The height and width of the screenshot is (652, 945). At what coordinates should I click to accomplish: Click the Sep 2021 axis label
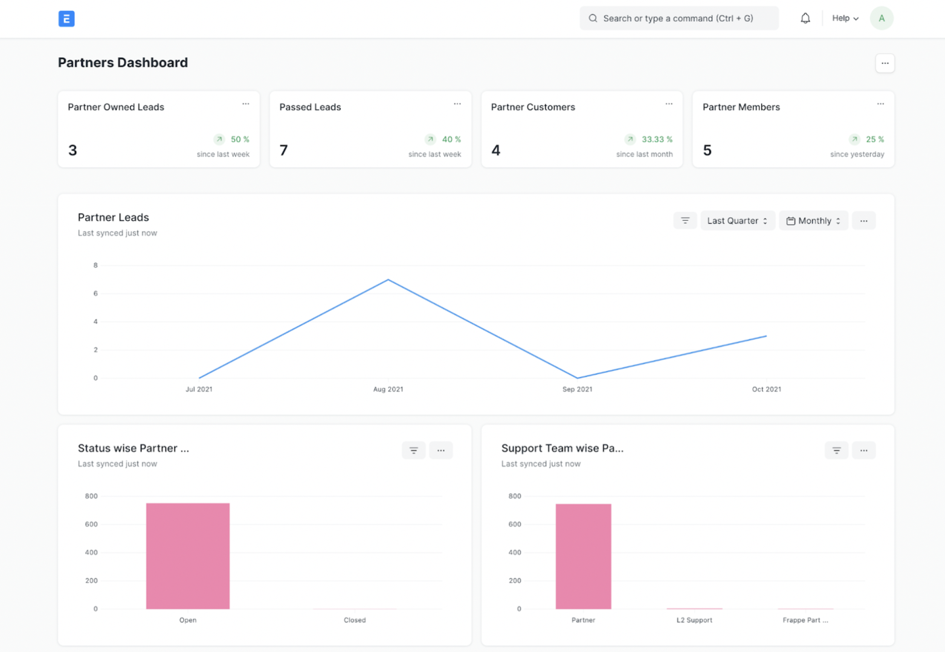[577, 389]
